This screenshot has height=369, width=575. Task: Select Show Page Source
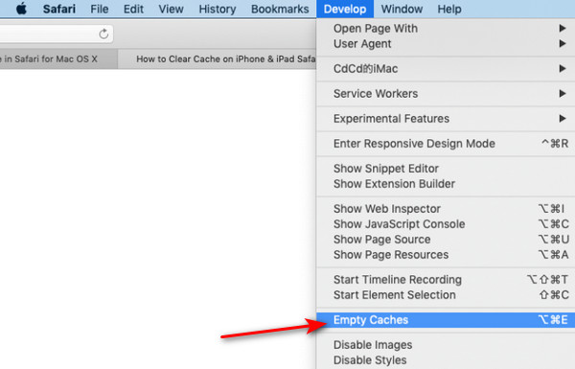coord(446,240)
